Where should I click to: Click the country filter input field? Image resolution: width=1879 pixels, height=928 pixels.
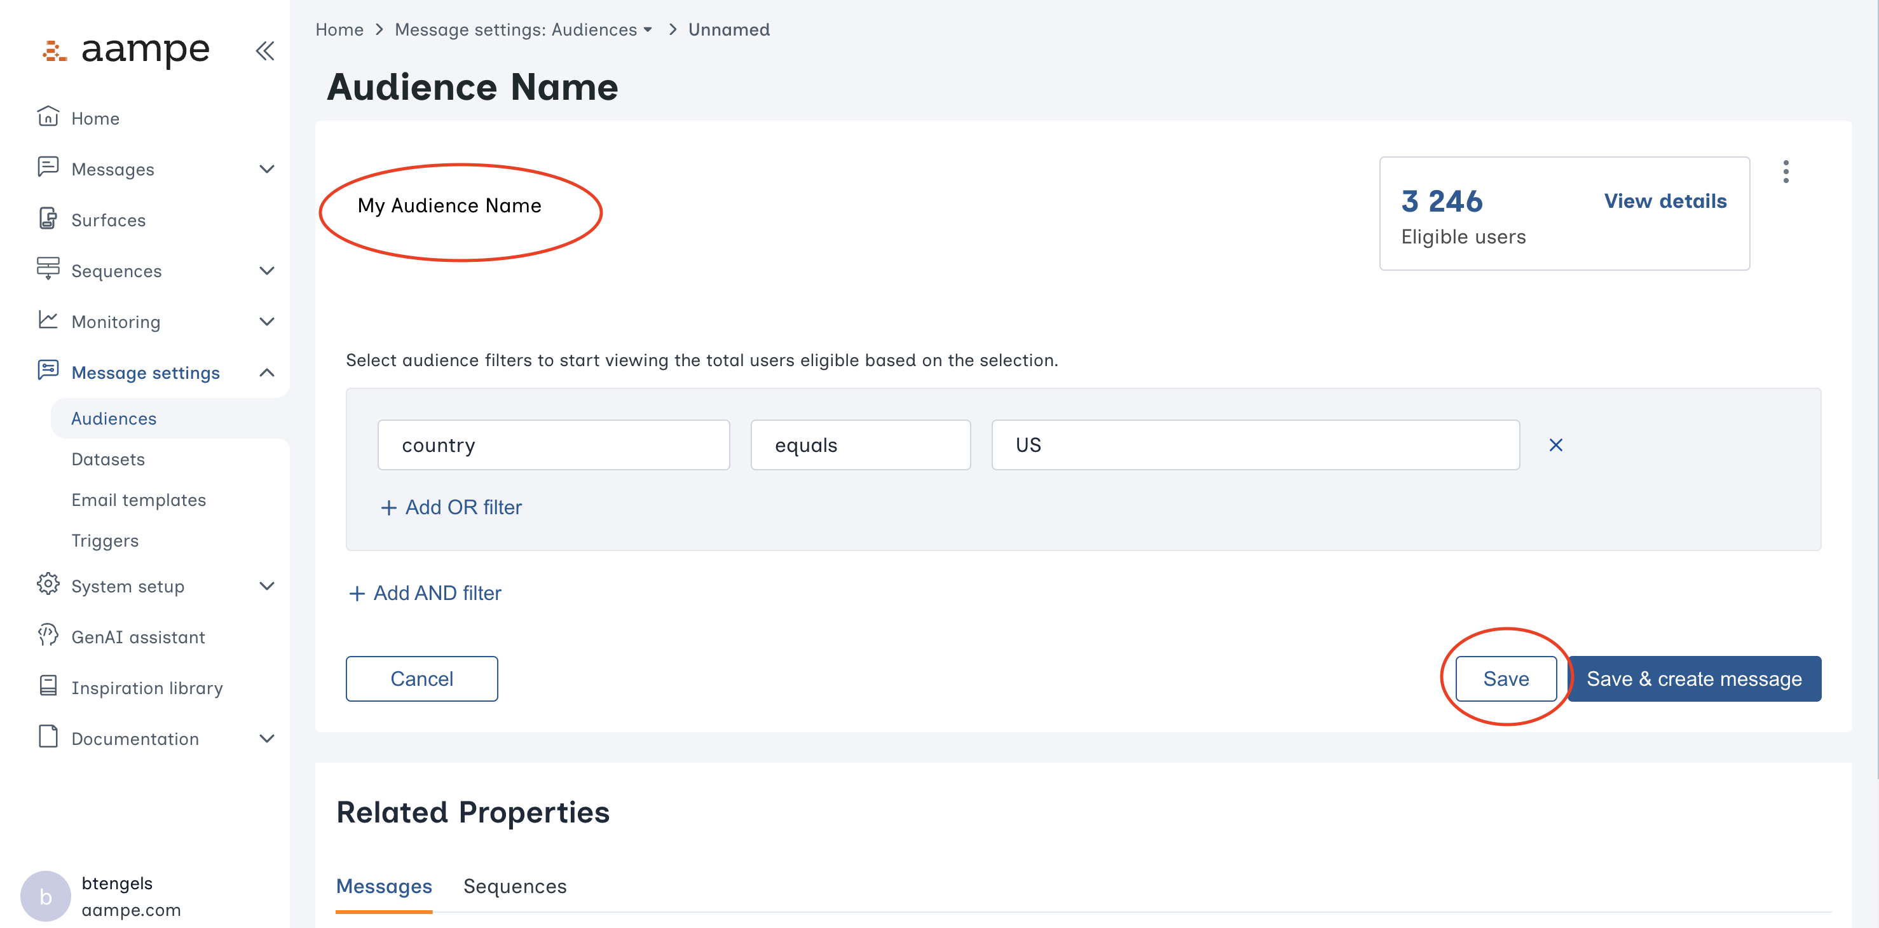[553, 444]
